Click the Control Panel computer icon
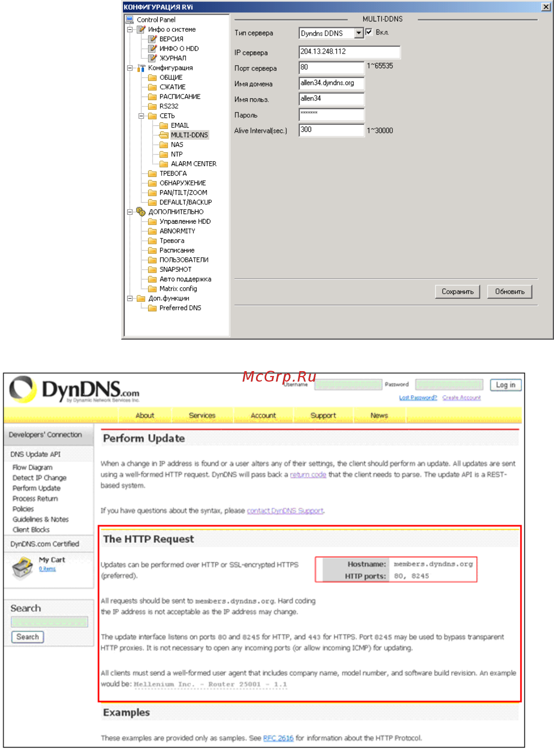The image size is (554, 752). [130, 19]
